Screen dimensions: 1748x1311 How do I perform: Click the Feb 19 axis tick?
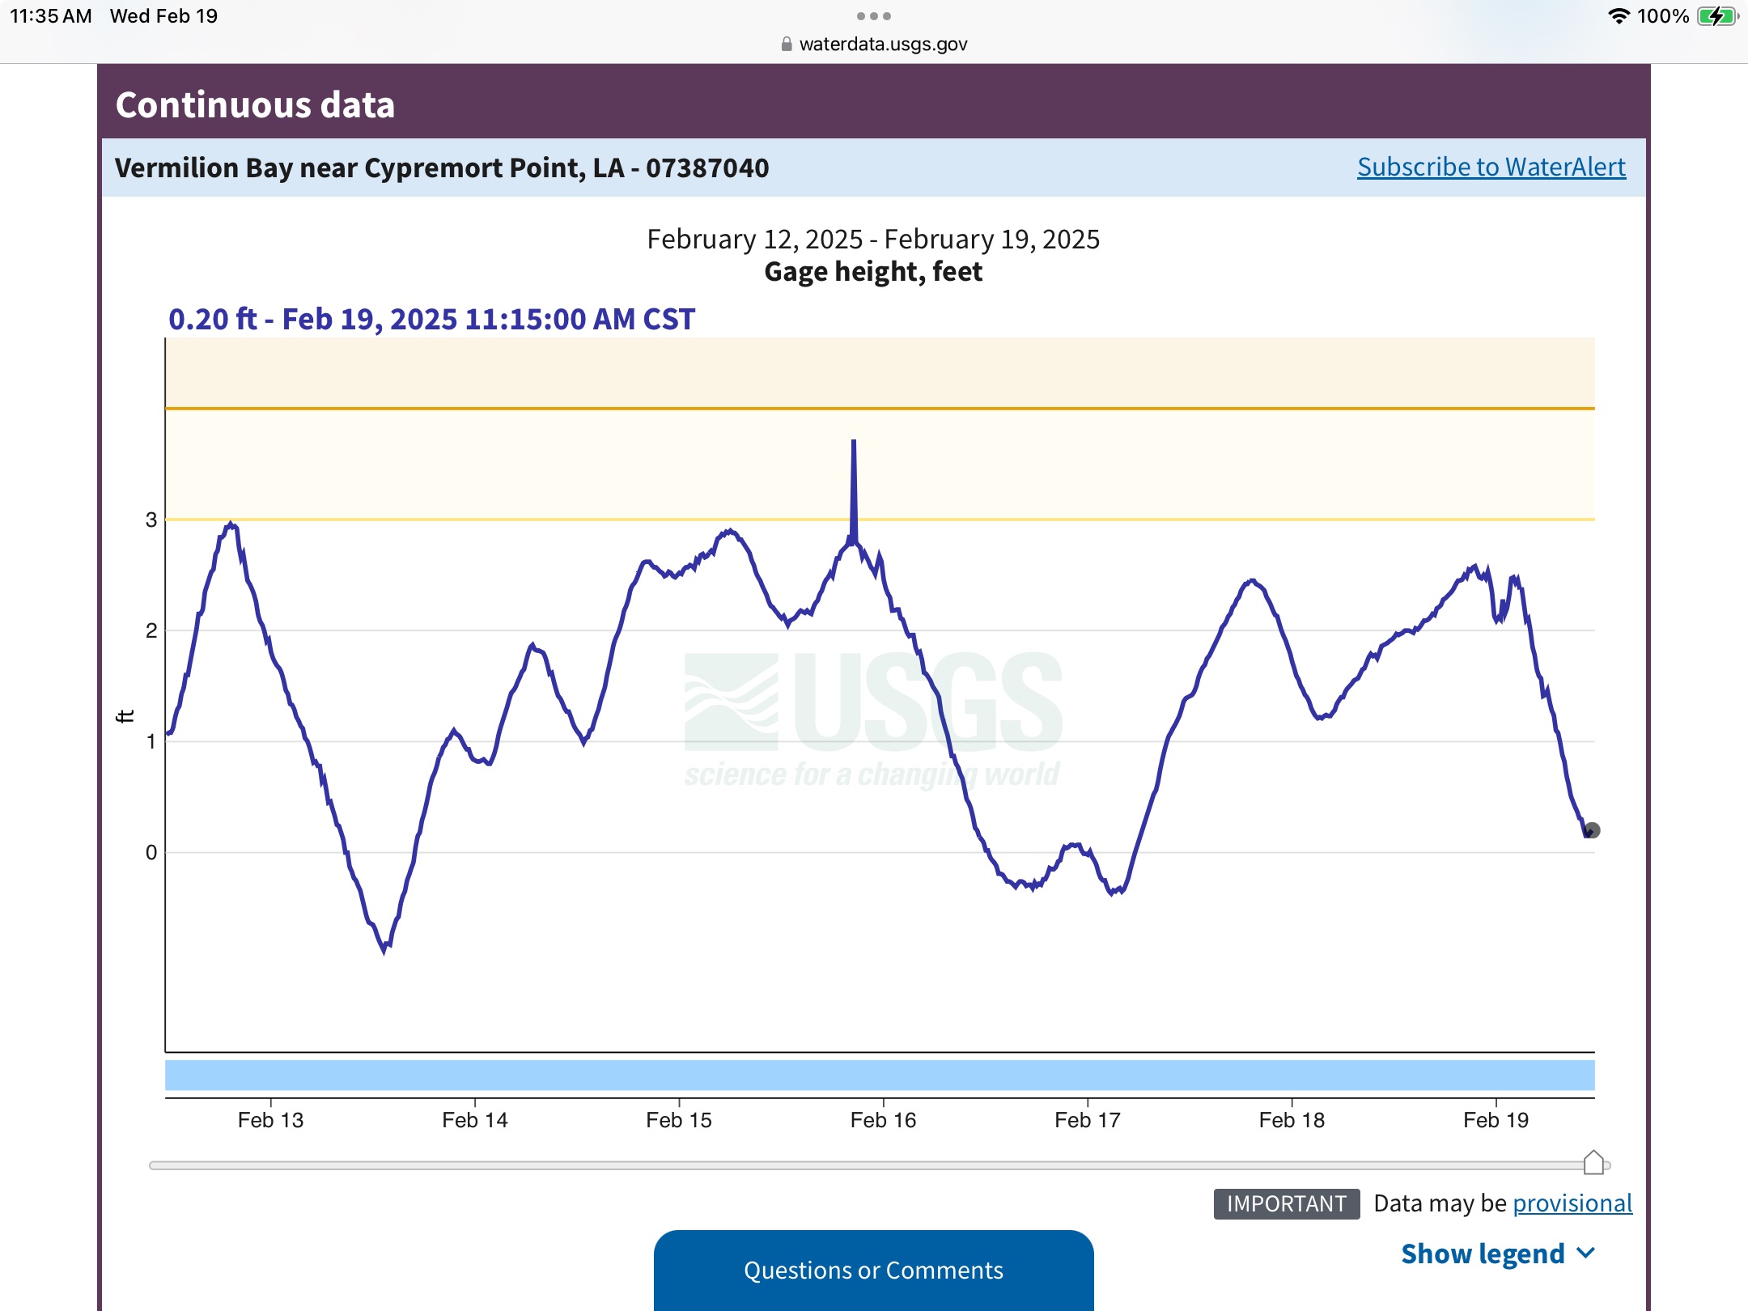click(x=1496, y=1119)
